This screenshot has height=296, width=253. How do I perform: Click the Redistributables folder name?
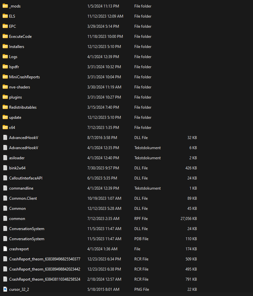pyautogui.click(x=23, y=107)
